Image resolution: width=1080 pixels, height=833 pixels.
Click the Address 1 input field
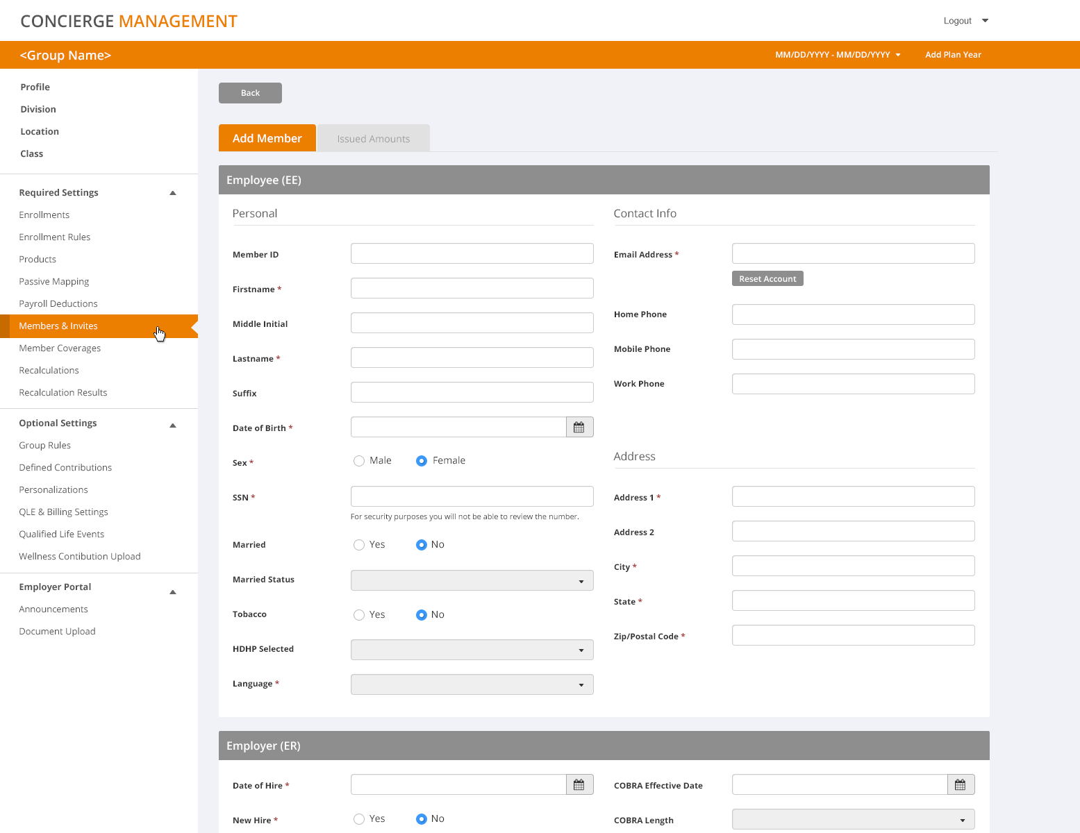point(854,496)
